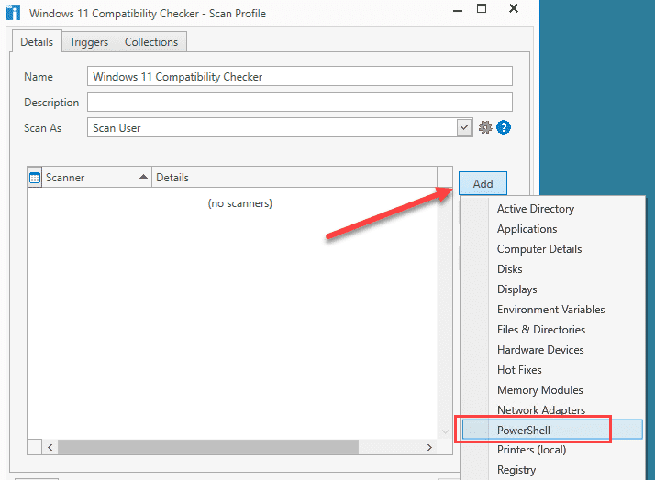Select Hot Fixes scanner
Image resolution: width=655 pixels, height=480 pixels.
pyautogui.click(x=552, y=370)
